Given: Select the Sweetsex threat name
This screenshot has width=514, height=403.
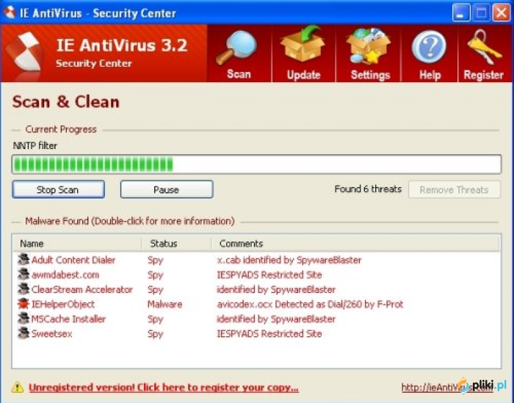Looking at the screenshot, I should point(52,334).
